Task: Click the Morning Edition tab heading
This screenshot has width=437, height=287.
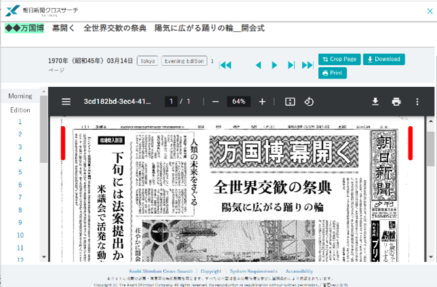Action: click(x=20, y=103)
